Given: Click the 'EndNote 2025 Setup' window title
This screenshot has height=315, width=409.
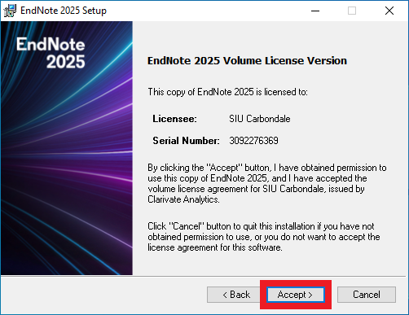Looking at the screenshot, I should click(64, 11).
